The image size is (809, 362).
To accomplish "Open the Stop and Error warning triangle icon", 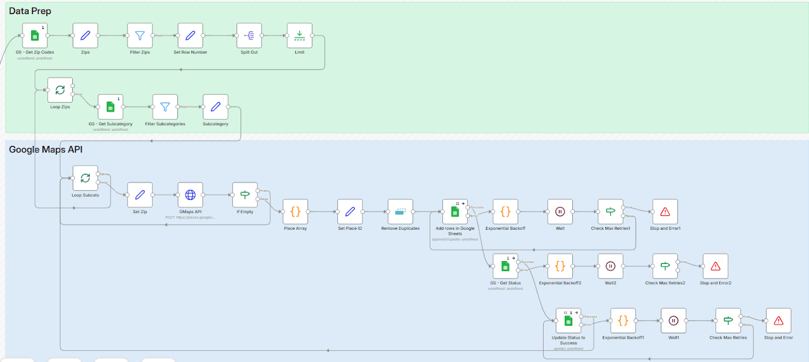I will (778, 321).
